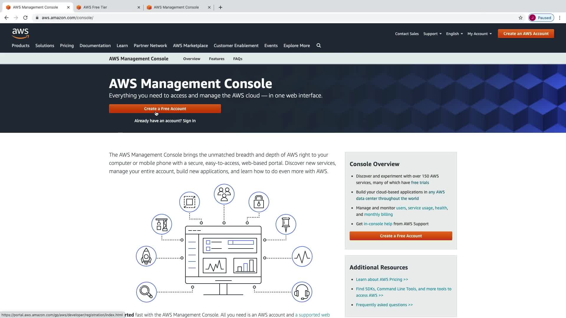The image size is (566, 318).
Task: Open the Features section tab
Action: tap(217, 59)
